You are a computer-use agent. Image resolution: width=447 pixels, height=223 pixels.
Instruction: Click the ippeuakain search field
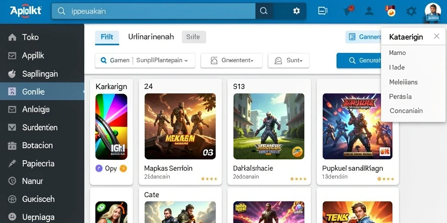coord(153,11)
